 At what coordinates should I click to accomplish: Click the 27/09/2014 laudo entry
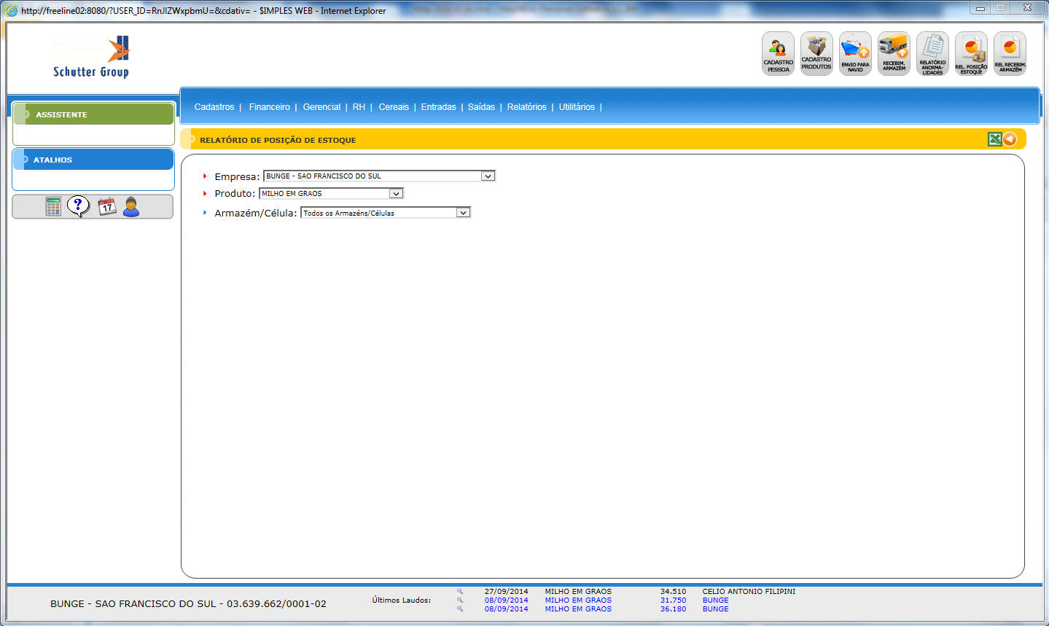coord(506,592)
